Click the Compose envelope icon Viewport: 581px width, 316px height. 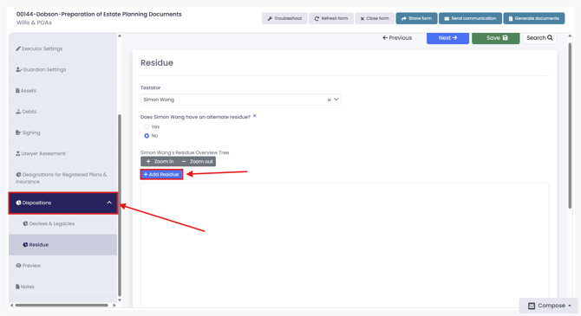tap(532, 306)
